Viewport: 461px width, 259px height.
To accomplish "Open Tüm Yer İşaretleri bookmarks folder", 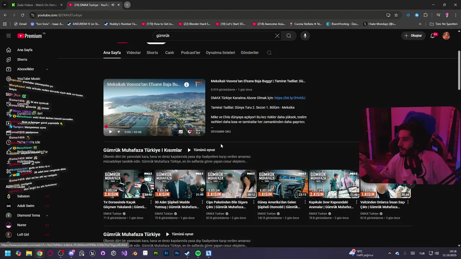I will 443,24.
